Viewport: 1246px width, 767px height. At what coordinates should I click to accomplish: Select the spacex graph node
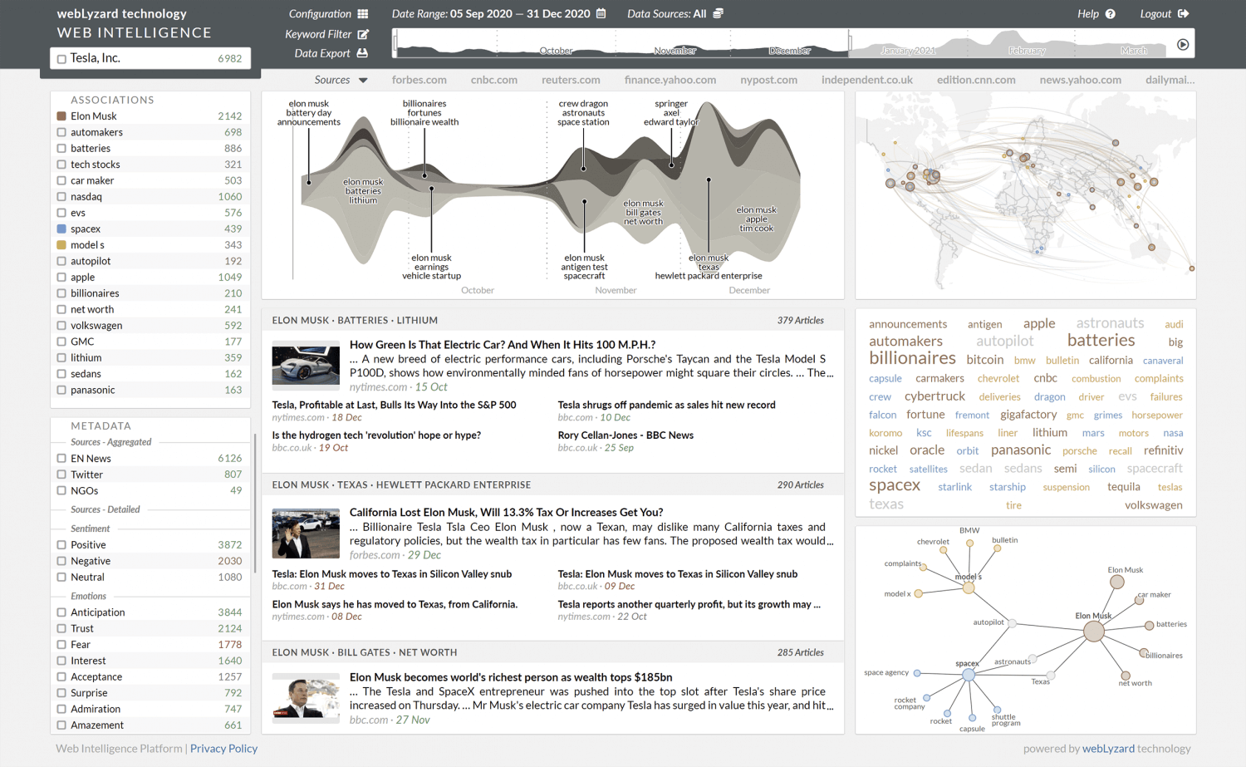pos(969,675)
